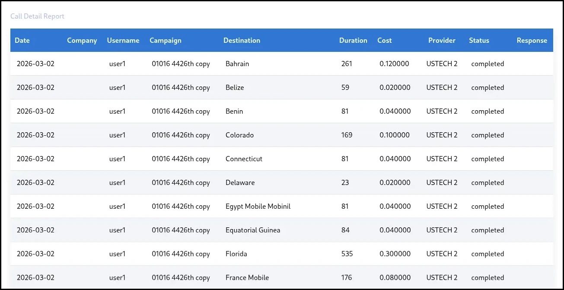The height and width of the screenshot is (290, 564).
Task: Sort calls by Duration
Action: 353,40
